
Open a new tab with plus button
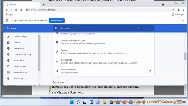point(43,4)
